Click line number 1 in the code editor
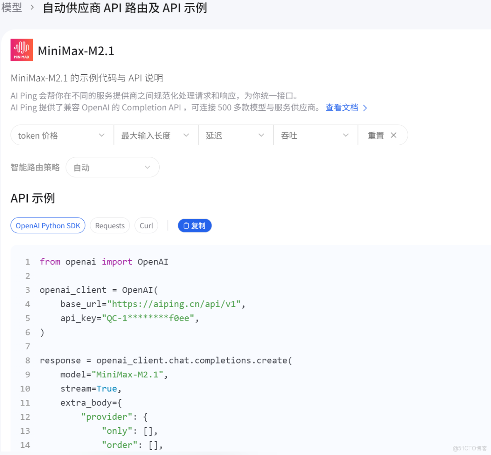The height and width of the screenshot is (455, 491). tap(27, 262)
